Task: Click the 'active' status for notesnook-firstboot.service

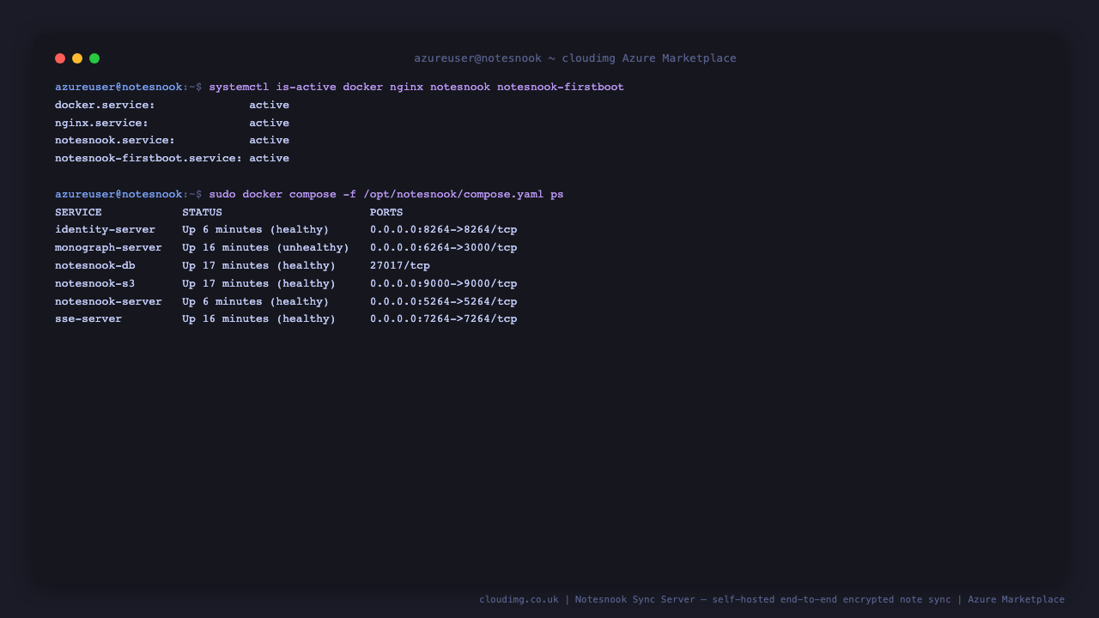Action: 270,159
